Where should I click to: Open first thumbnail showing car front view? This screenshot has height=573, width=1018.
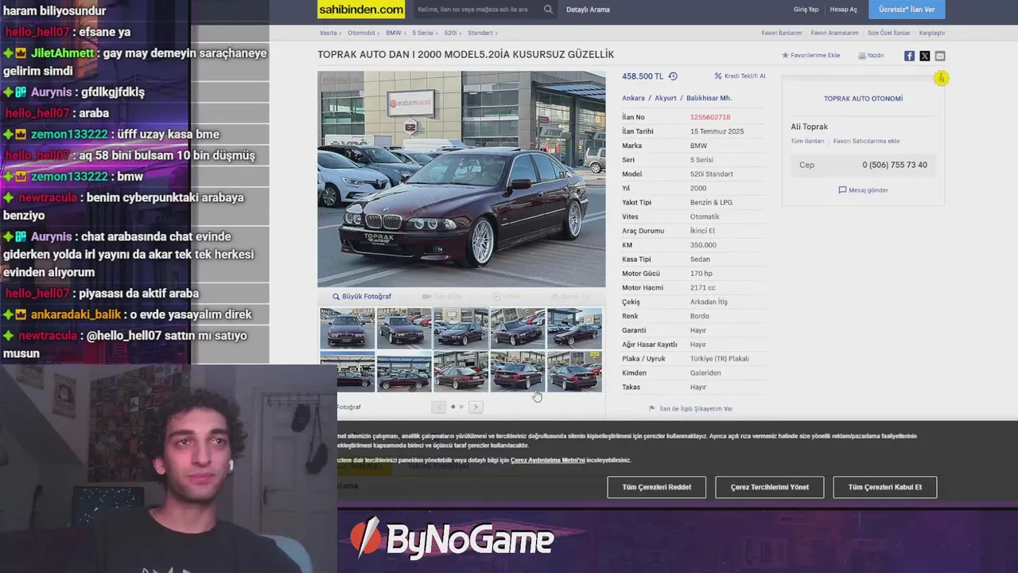click(347, 329)
